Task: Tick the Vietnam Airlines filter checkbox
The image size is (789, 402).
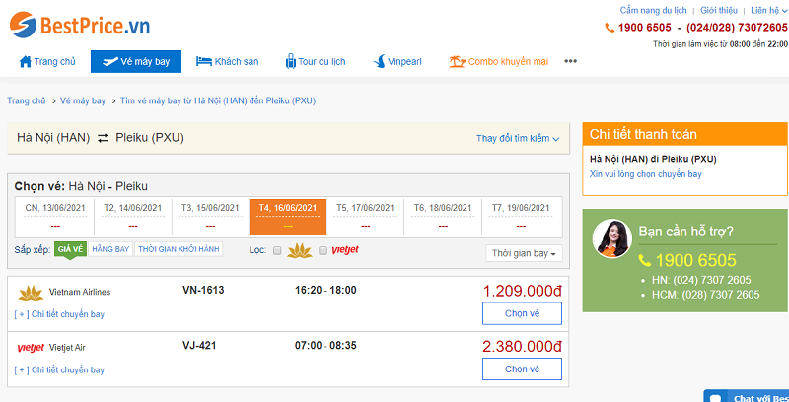Action: (x=277, y=250)
